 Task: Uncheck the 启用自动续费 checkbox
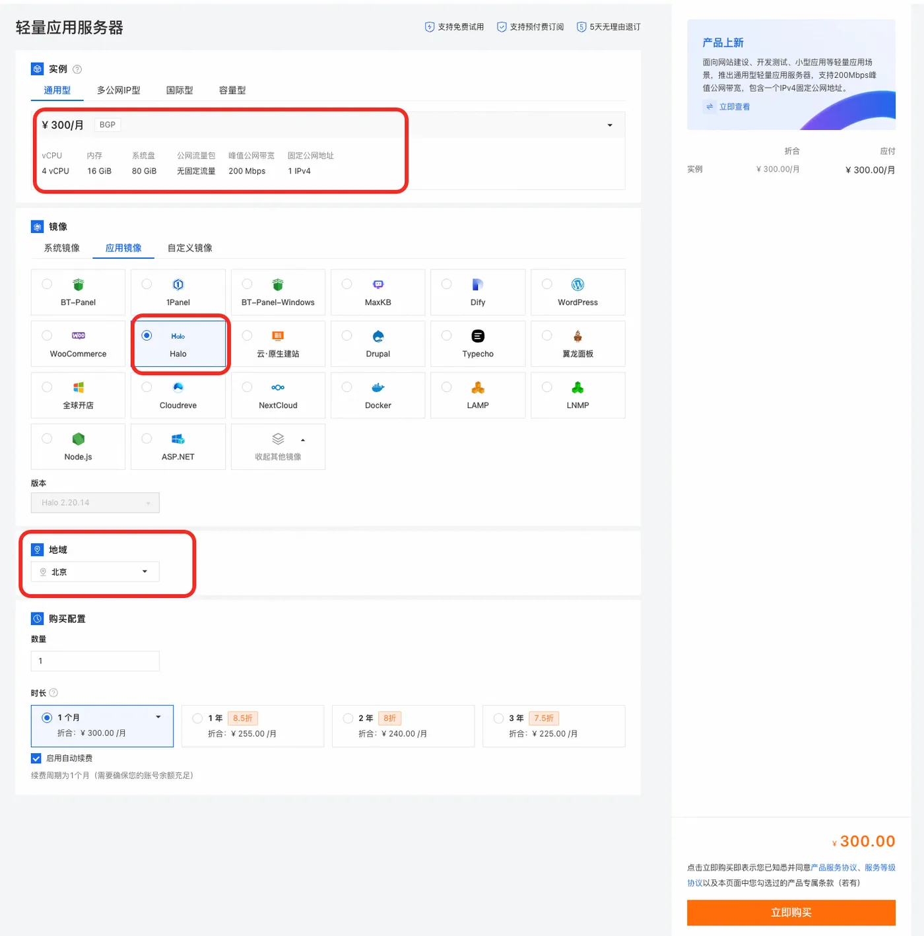pyautogui.click(x=36, y=758)
